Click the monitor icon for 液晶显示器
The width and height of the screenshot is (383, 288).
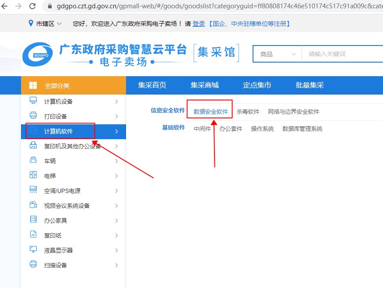coord(33,249)
